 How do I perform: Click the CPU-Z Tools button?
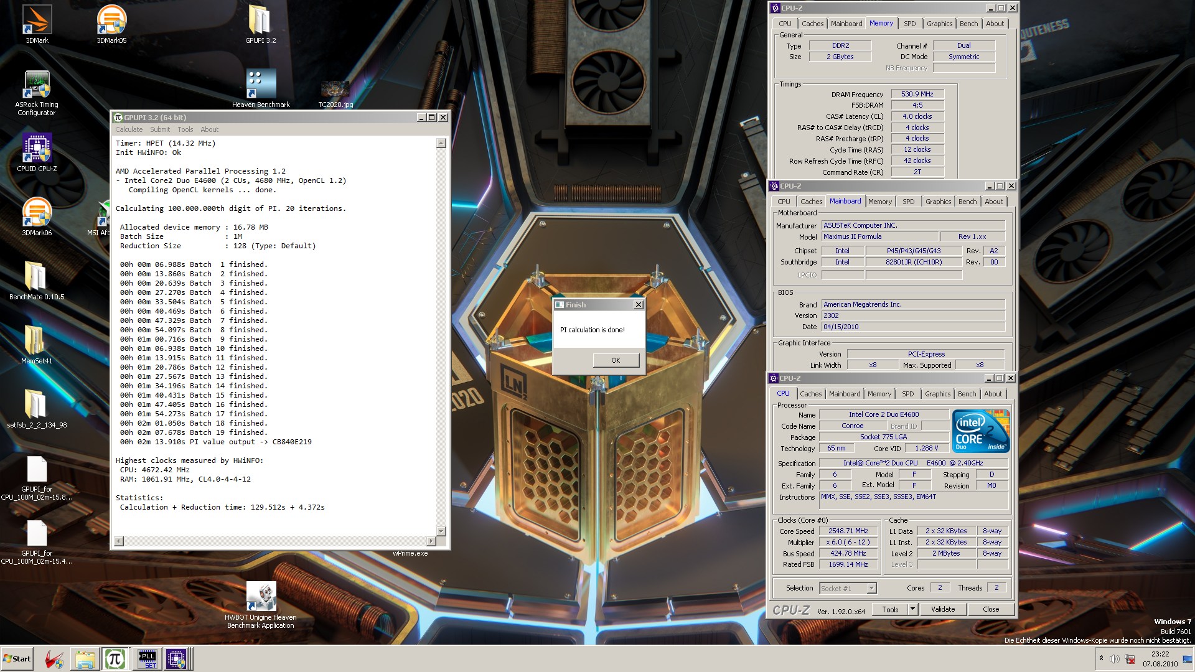pyautogui.click(x=890, y=609)
